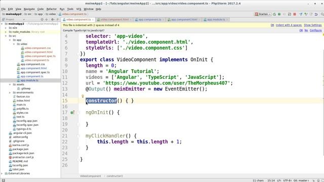Click OK in the indentation notification
Image resolution: width=324 pixels, height=182 pixels.
click(272, 25)
